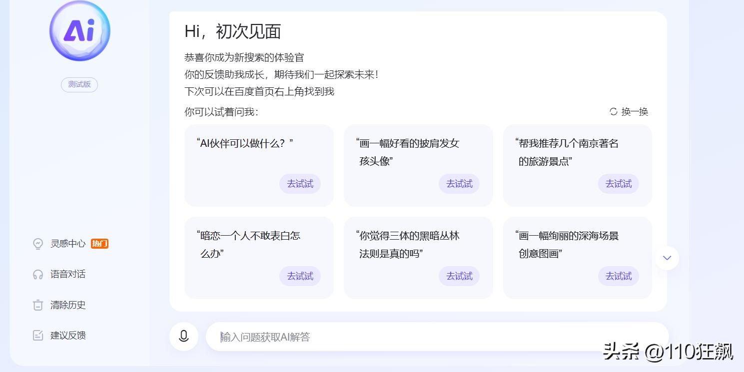Click the microphone icon for voice input
Screen dimensions: 744x372
tap(183, 336)
